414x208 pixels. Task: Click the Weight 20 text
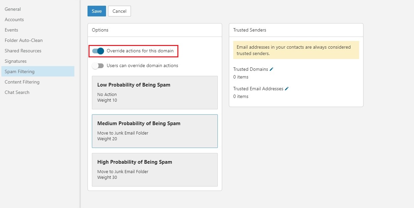coord(107,139)
